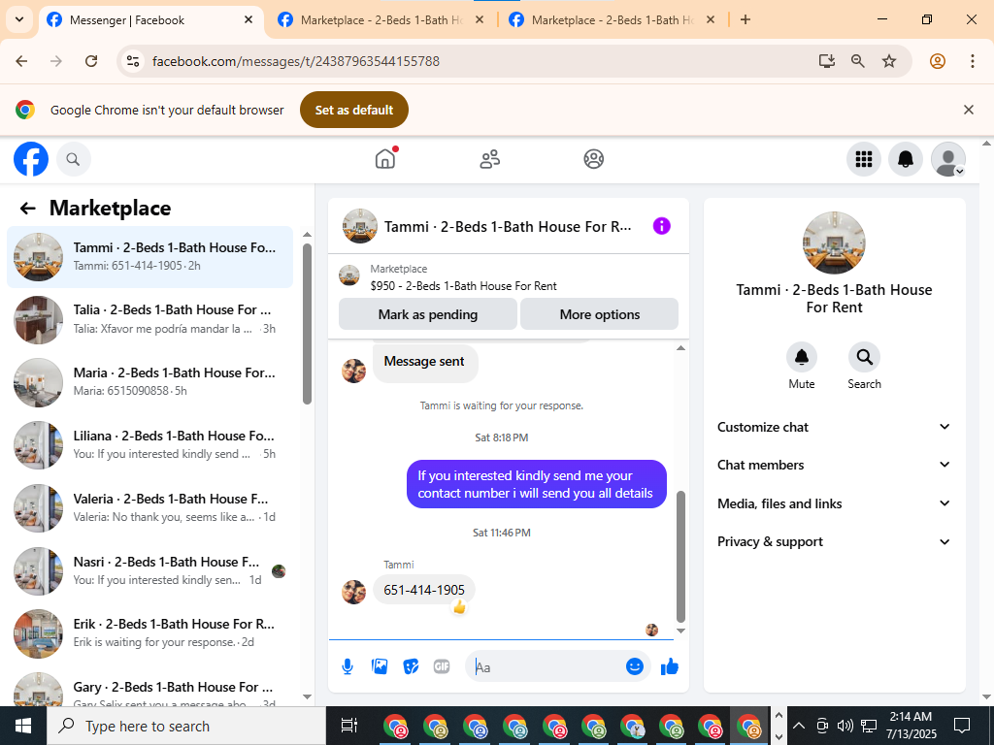Screen dimensions: 994x745
Task: Open Chrome profile icon
Action: tap(938, 61)
